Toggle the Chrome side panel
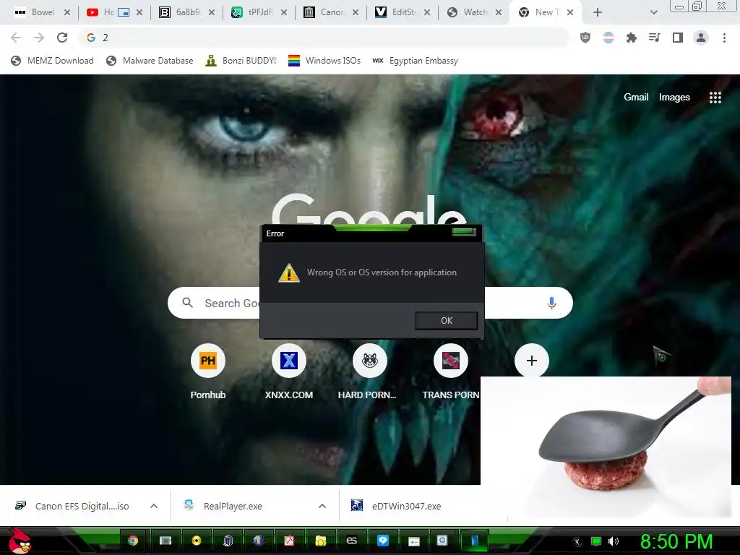The image size is (740, 555). pyautogui.click(x=678, y=38)
